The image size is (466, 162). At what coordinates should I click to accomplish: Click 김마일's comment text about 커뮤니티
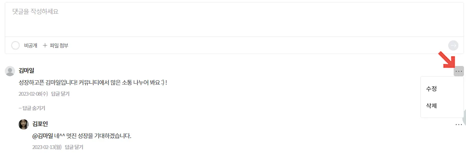93,83
